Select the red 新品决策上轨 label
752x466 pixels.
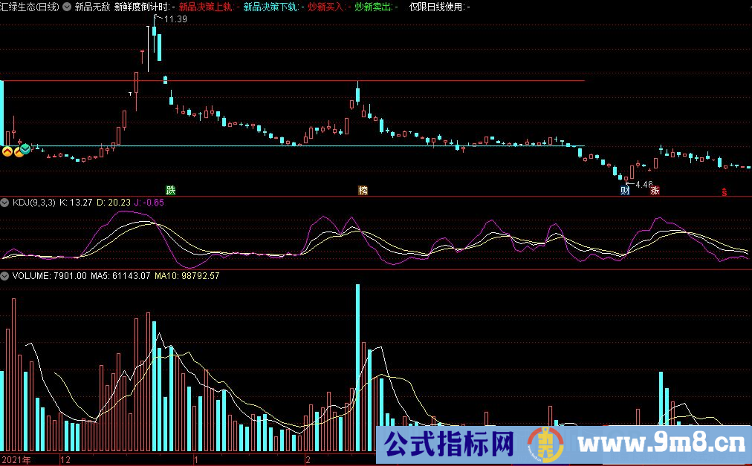(205, 7)
